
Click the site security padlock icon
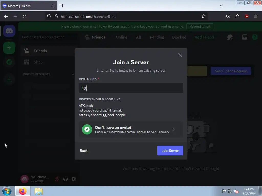click(x=56, y=17)
